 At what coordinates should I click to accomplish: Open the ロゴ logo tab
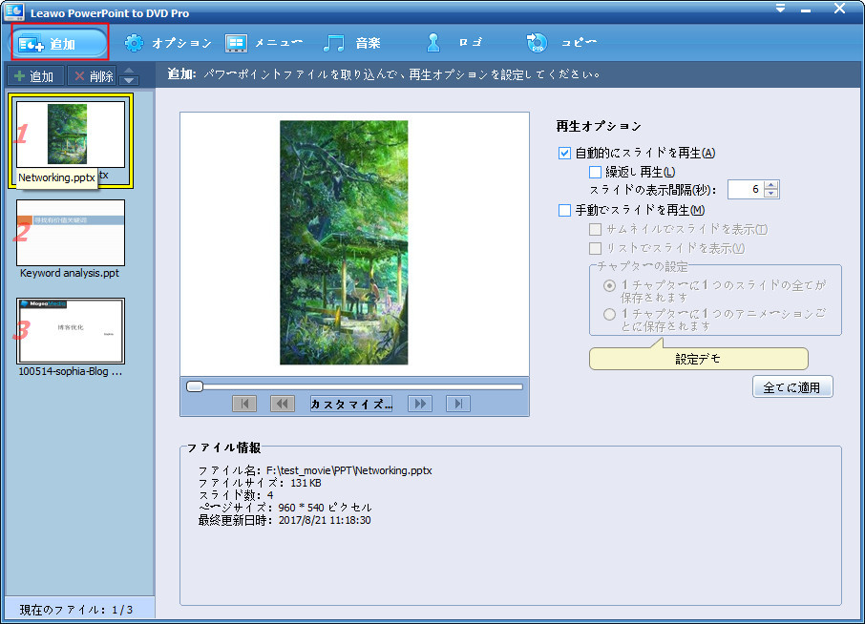click(x=454, y=43)
